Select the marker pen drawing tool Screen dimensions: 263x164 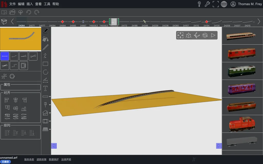tap(45, 31)
